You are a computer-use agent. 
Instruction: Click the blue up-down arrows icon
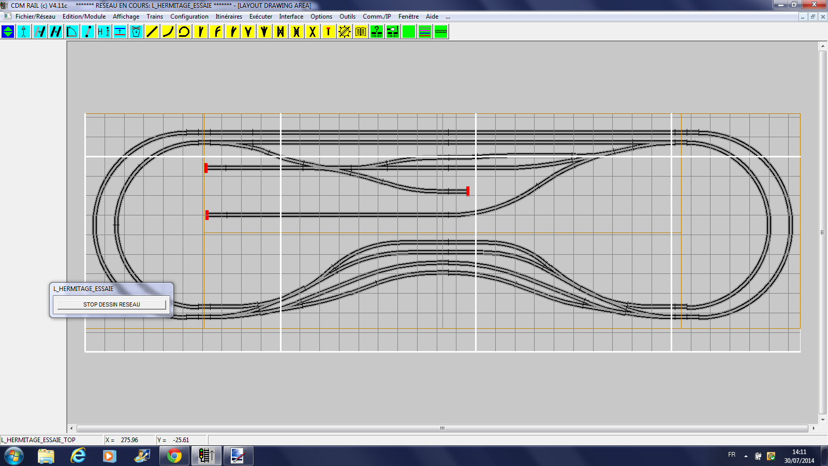(x=8, y=32)
